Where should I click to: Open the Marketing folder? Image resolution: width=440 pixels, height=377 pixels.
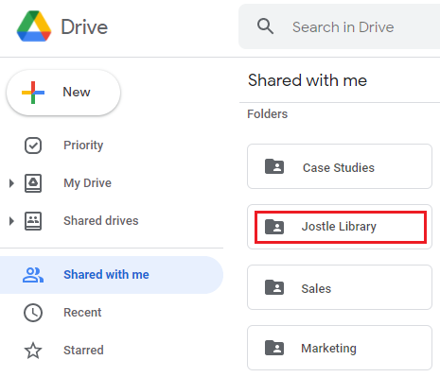[340, 348]
